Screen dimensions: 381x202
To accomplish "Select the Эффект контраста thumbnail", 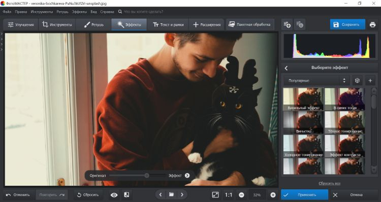I will tap(345, 146).
